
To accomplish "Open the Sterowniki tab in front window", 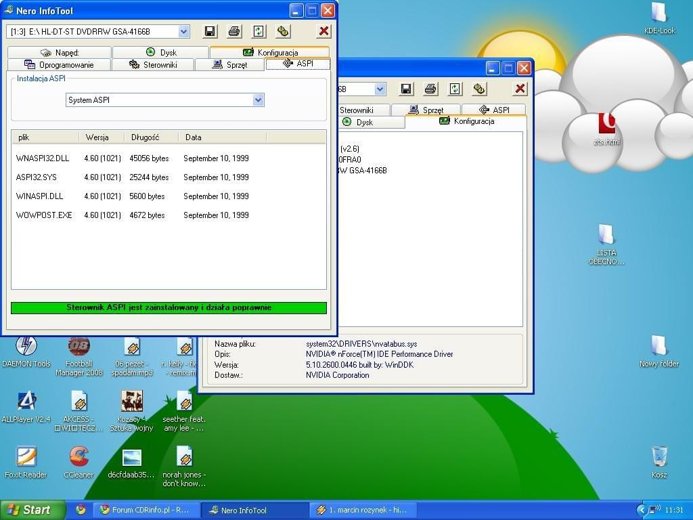I will tap(153, 64).
